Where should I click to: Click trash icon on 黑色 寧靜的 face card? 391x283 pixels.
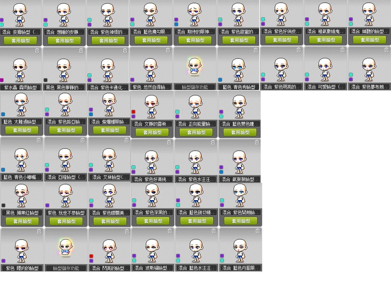[81, 51]
